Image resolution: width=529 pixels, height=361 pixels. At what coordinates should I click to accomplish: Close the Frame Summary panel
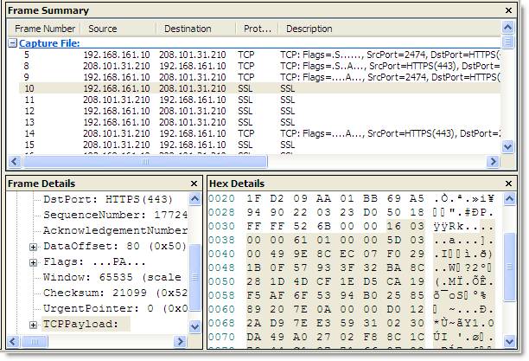[508, 10]
